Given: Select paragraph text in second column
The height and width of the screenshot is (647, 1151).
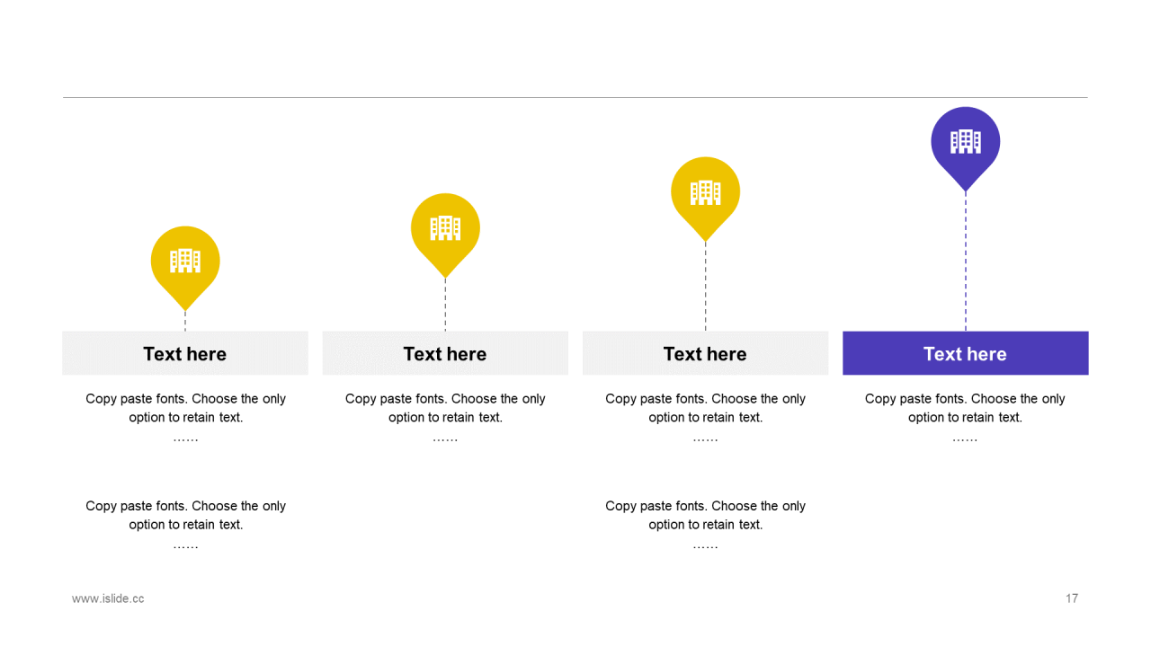Looking at the screenshot, I should 445,419.
